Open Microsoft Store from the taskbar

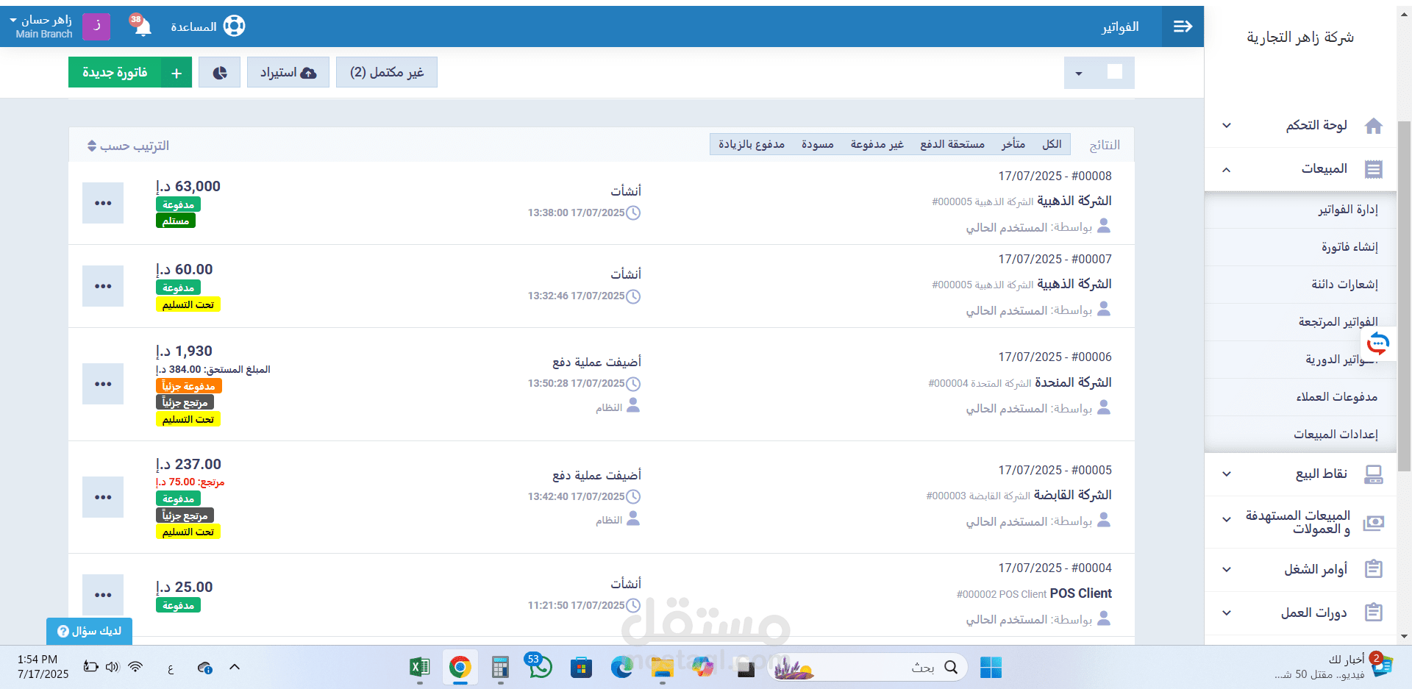click(581, 668)
